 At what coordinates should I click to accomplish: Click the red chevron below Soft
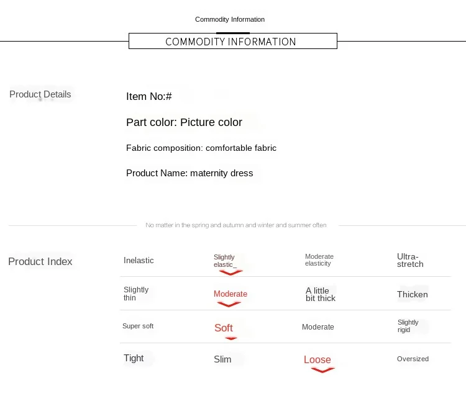tap(231, 338)
